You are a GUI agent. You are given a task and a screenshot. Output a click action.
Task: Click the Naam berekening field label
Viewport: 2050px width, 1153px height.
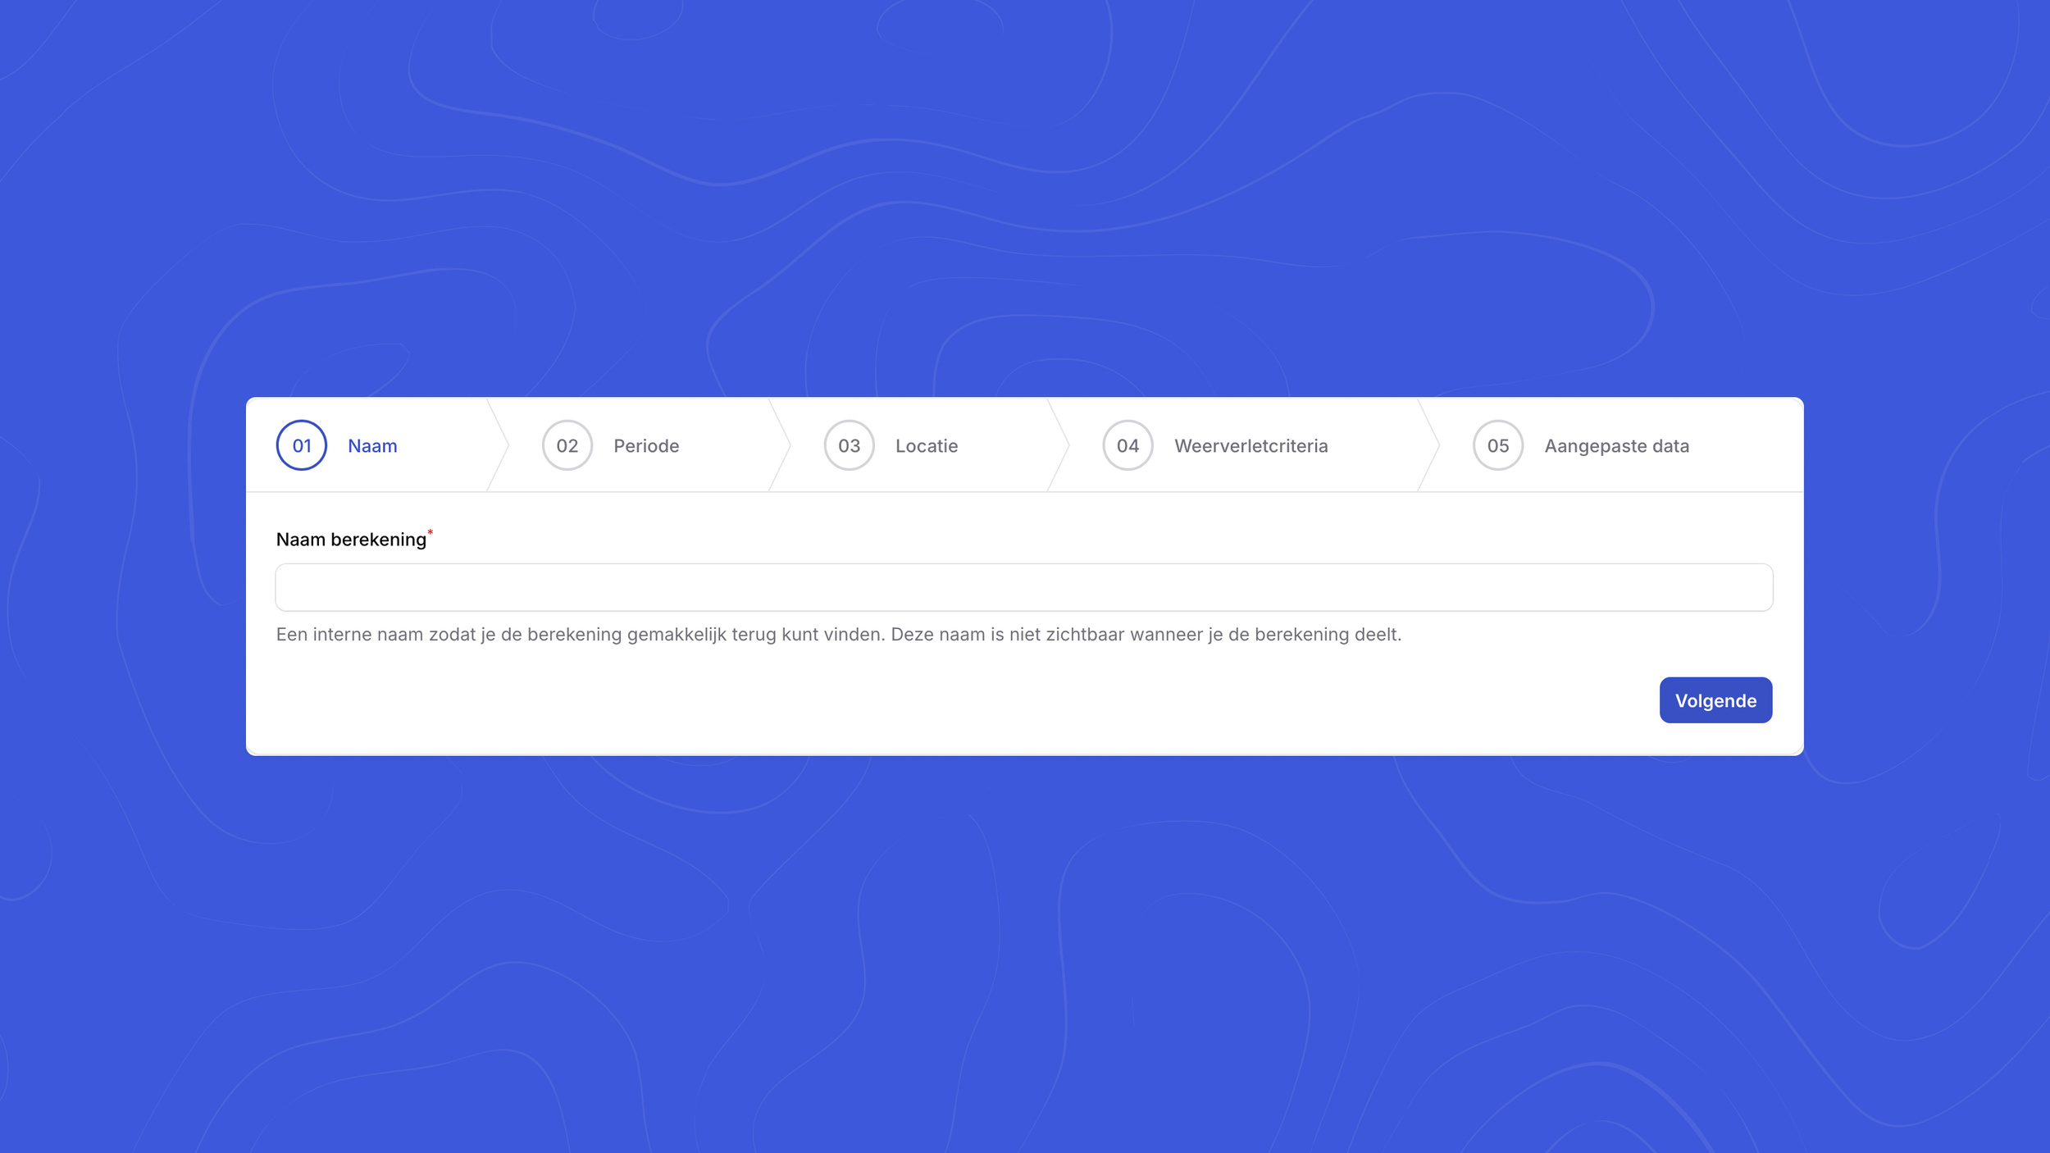351,539
